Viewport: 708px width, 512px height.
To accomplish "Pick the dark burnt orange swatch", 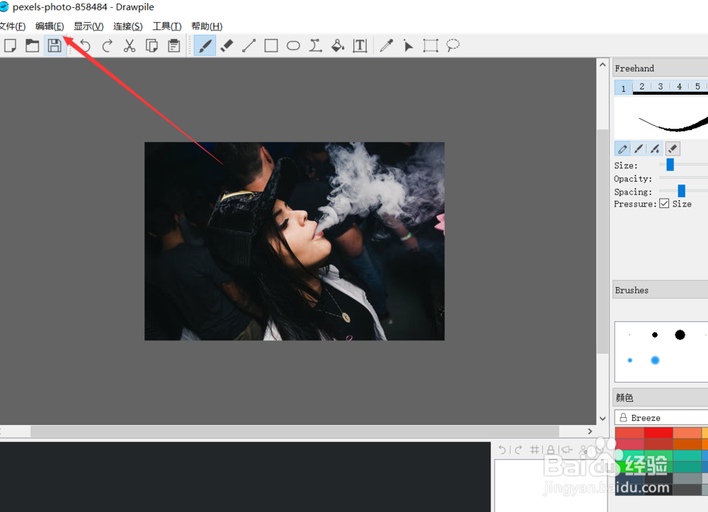I will (687, 444).
